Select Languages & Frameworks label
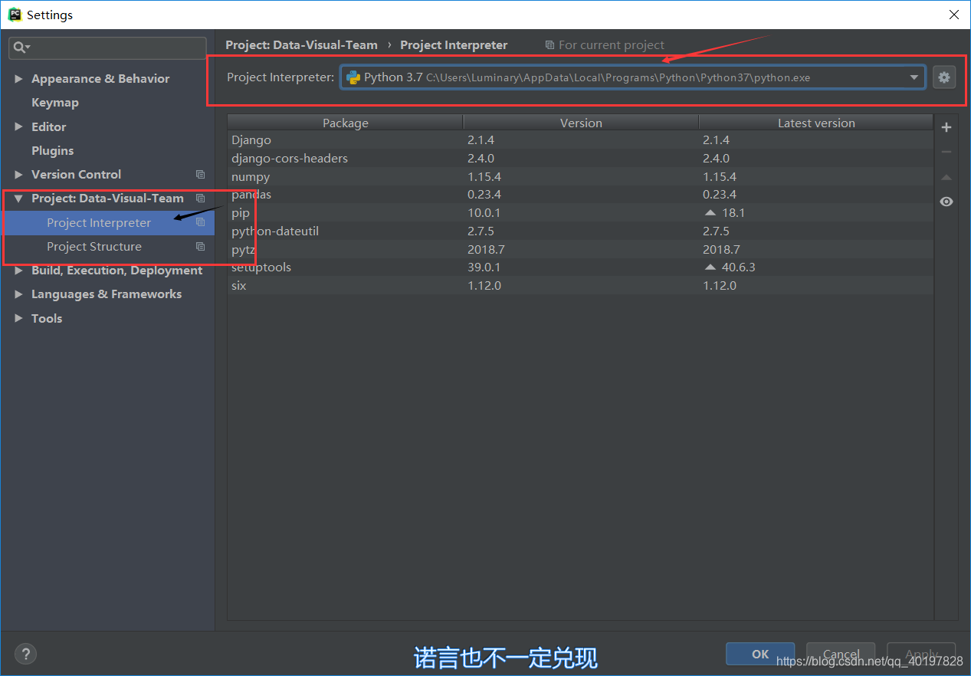Viewport: 971px width, 676px height. click(107, 294)
